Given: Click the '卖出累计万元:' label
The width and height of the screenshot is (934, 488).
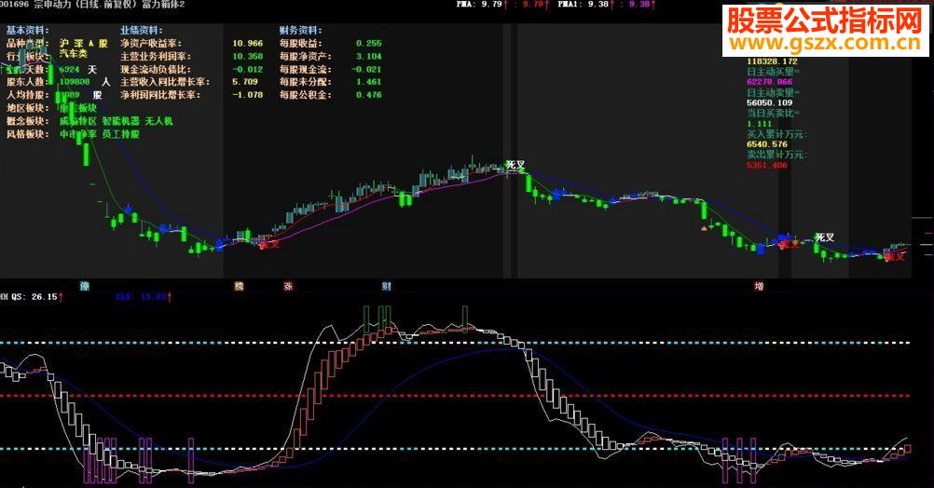Looking at the screenshot, I should [776, 155].
